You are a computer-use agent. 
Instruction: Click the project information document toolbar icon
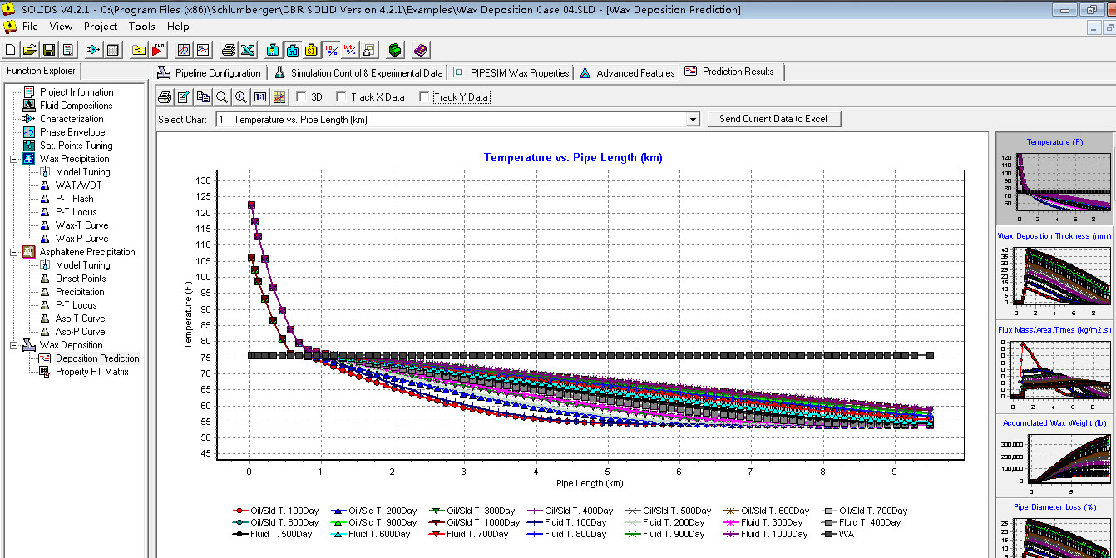68,50
